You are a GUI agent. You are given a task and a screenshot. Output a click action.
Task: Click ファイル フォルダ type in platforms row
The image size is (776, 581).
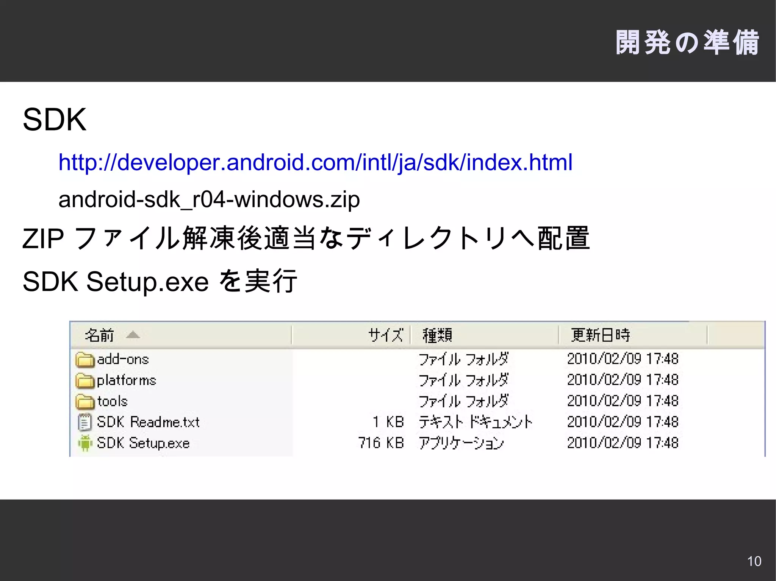point(464,380)
